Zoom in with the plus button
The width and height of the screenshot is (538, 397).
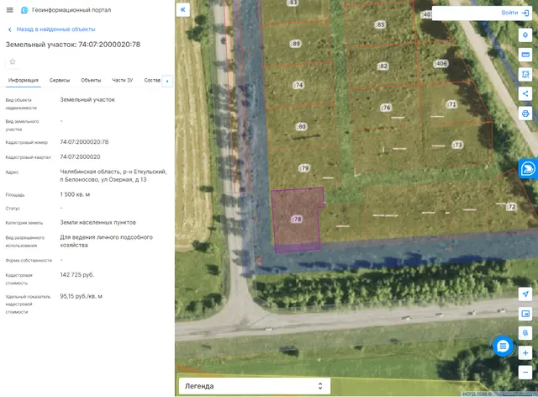coord(525,352)
